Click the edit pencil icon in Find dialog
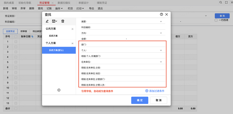Image resolution: width=233 pixels, height=114 pixels. tap(47, 21)
